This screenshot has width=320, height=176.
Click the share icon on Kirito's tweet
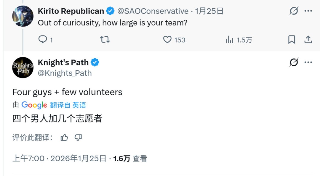(308, 40)
